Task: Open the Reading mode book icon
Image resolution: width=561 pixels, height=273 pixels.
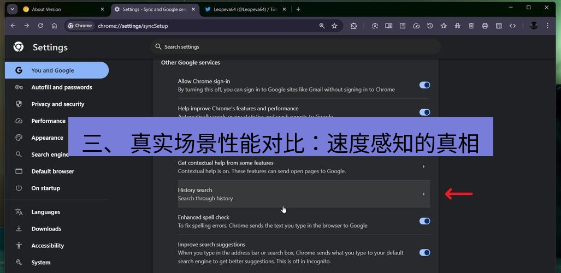Action: (x=388, y=26)
